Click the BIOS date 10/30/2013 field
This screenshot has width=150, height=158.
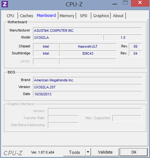pos(88,94)
